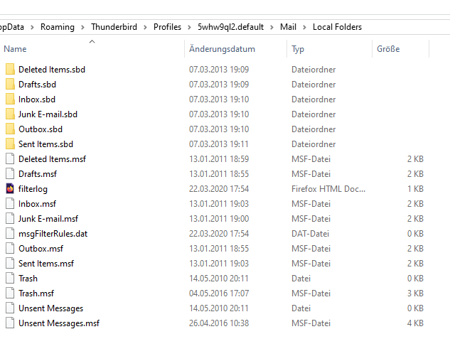This screenshot has height=361, width=450.
Task: Expand the chevron after Mail
Action: (x=304, y=27)
